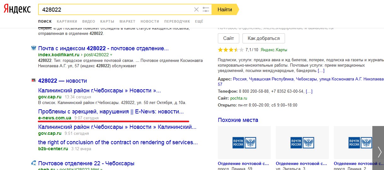Click the b2b-center.ru source link
Screen dimensions: 384x170
pyautogui.click(x=53, y=149)
